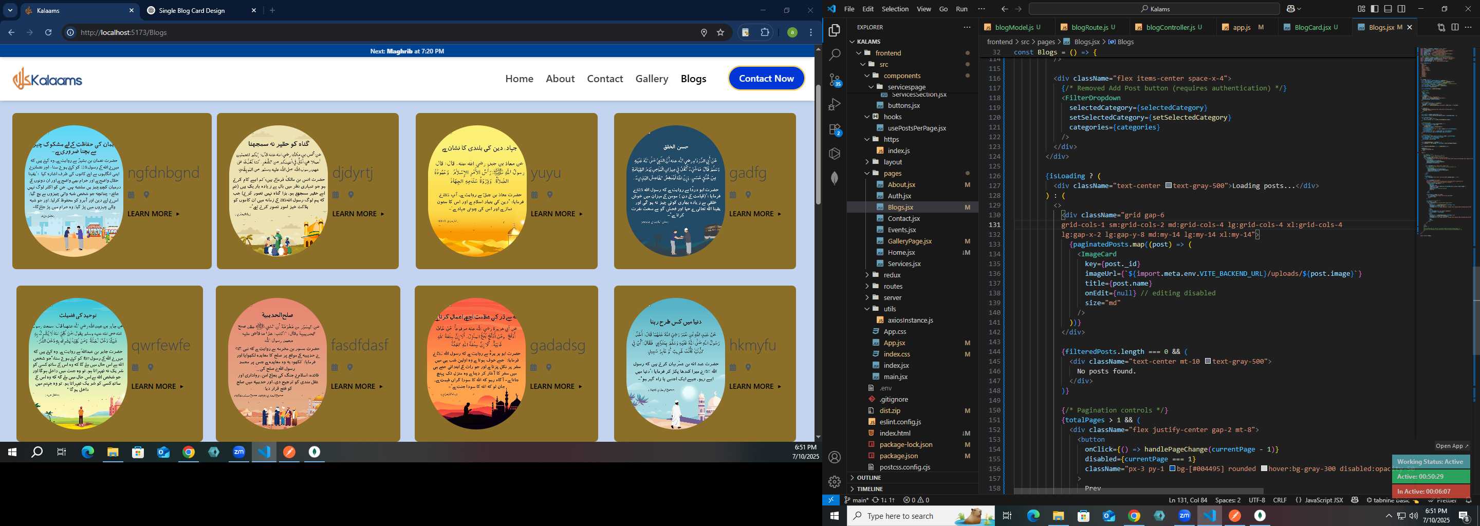Open the Run and Debug view
This screenshot has height=526, width=1480.
[x=835, y=104]
